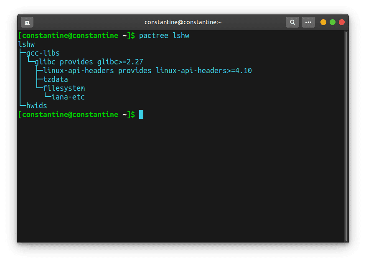Close the terminal with the red button
Image resolution: width=366 pixels, height=263 pixels.
(342, 22)
